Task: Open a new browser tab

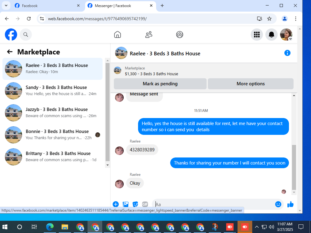Action: [162, 6]
